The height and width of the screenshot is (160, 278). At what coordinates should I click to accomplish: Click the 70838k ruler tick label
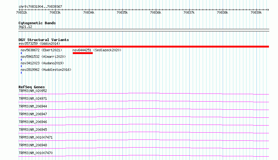(222, 12)
